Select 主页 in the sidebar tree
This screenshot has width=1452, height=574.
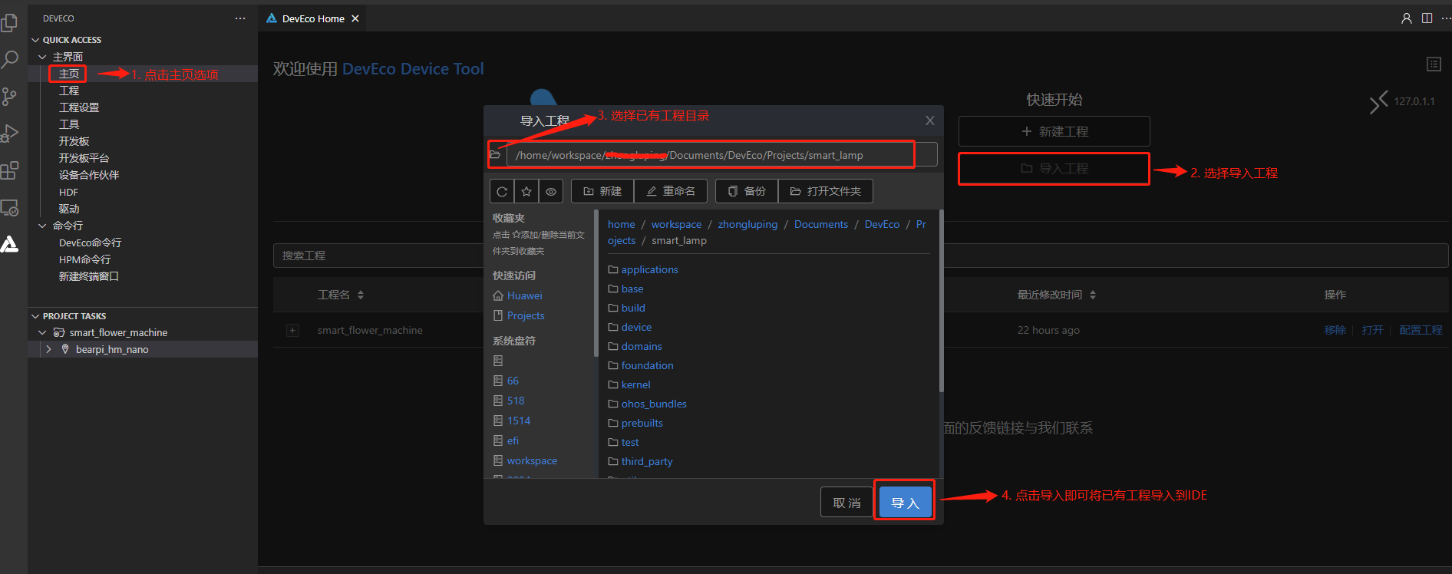pos(69,74)
